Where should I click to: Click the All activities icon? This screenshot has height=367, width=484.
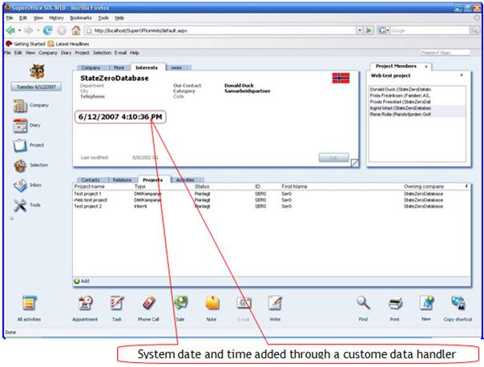pos(29,303)
